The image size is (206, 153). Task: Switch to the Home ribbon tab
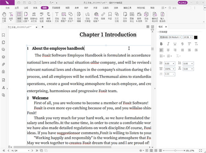(17, 8)
